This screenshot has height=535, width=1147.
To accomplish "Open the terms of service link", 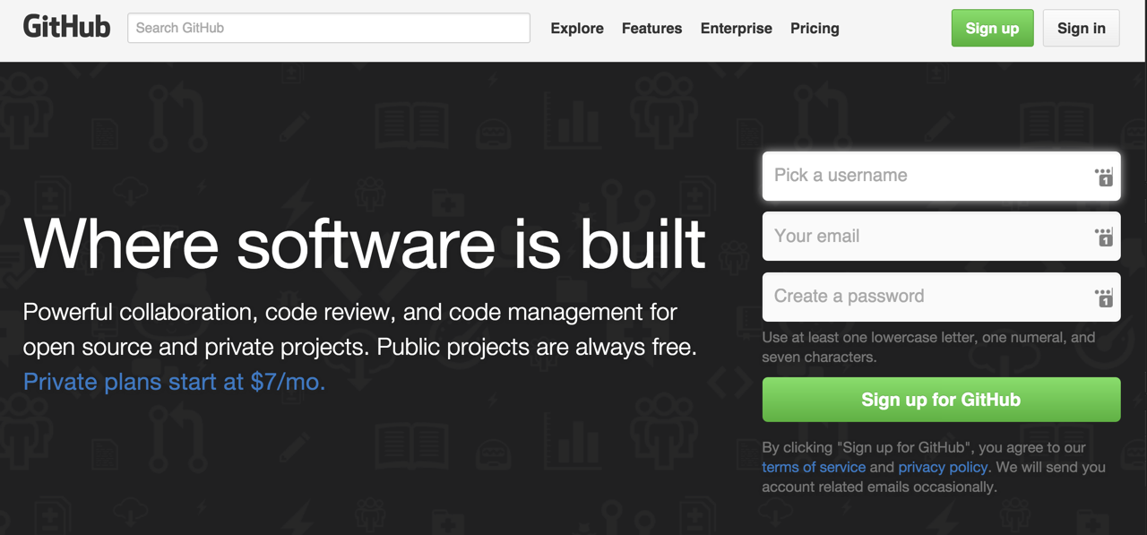I will (x=814, y=467).
